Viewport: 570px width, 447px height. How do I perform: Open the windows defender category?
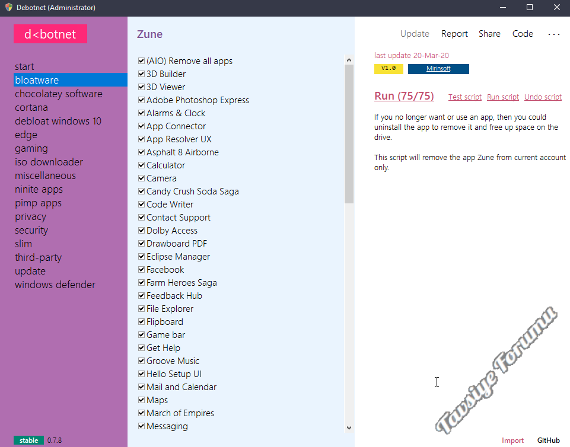click(55, 285)
